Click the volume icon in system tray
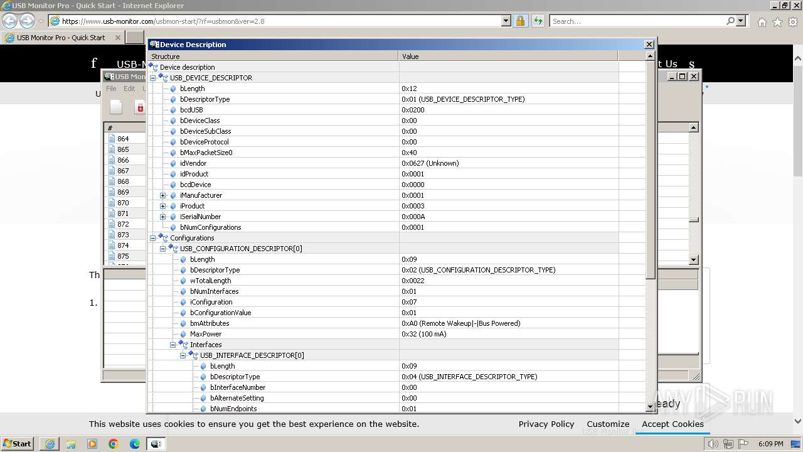This screenshot has width=803, height=452. [x=713, y=444]
